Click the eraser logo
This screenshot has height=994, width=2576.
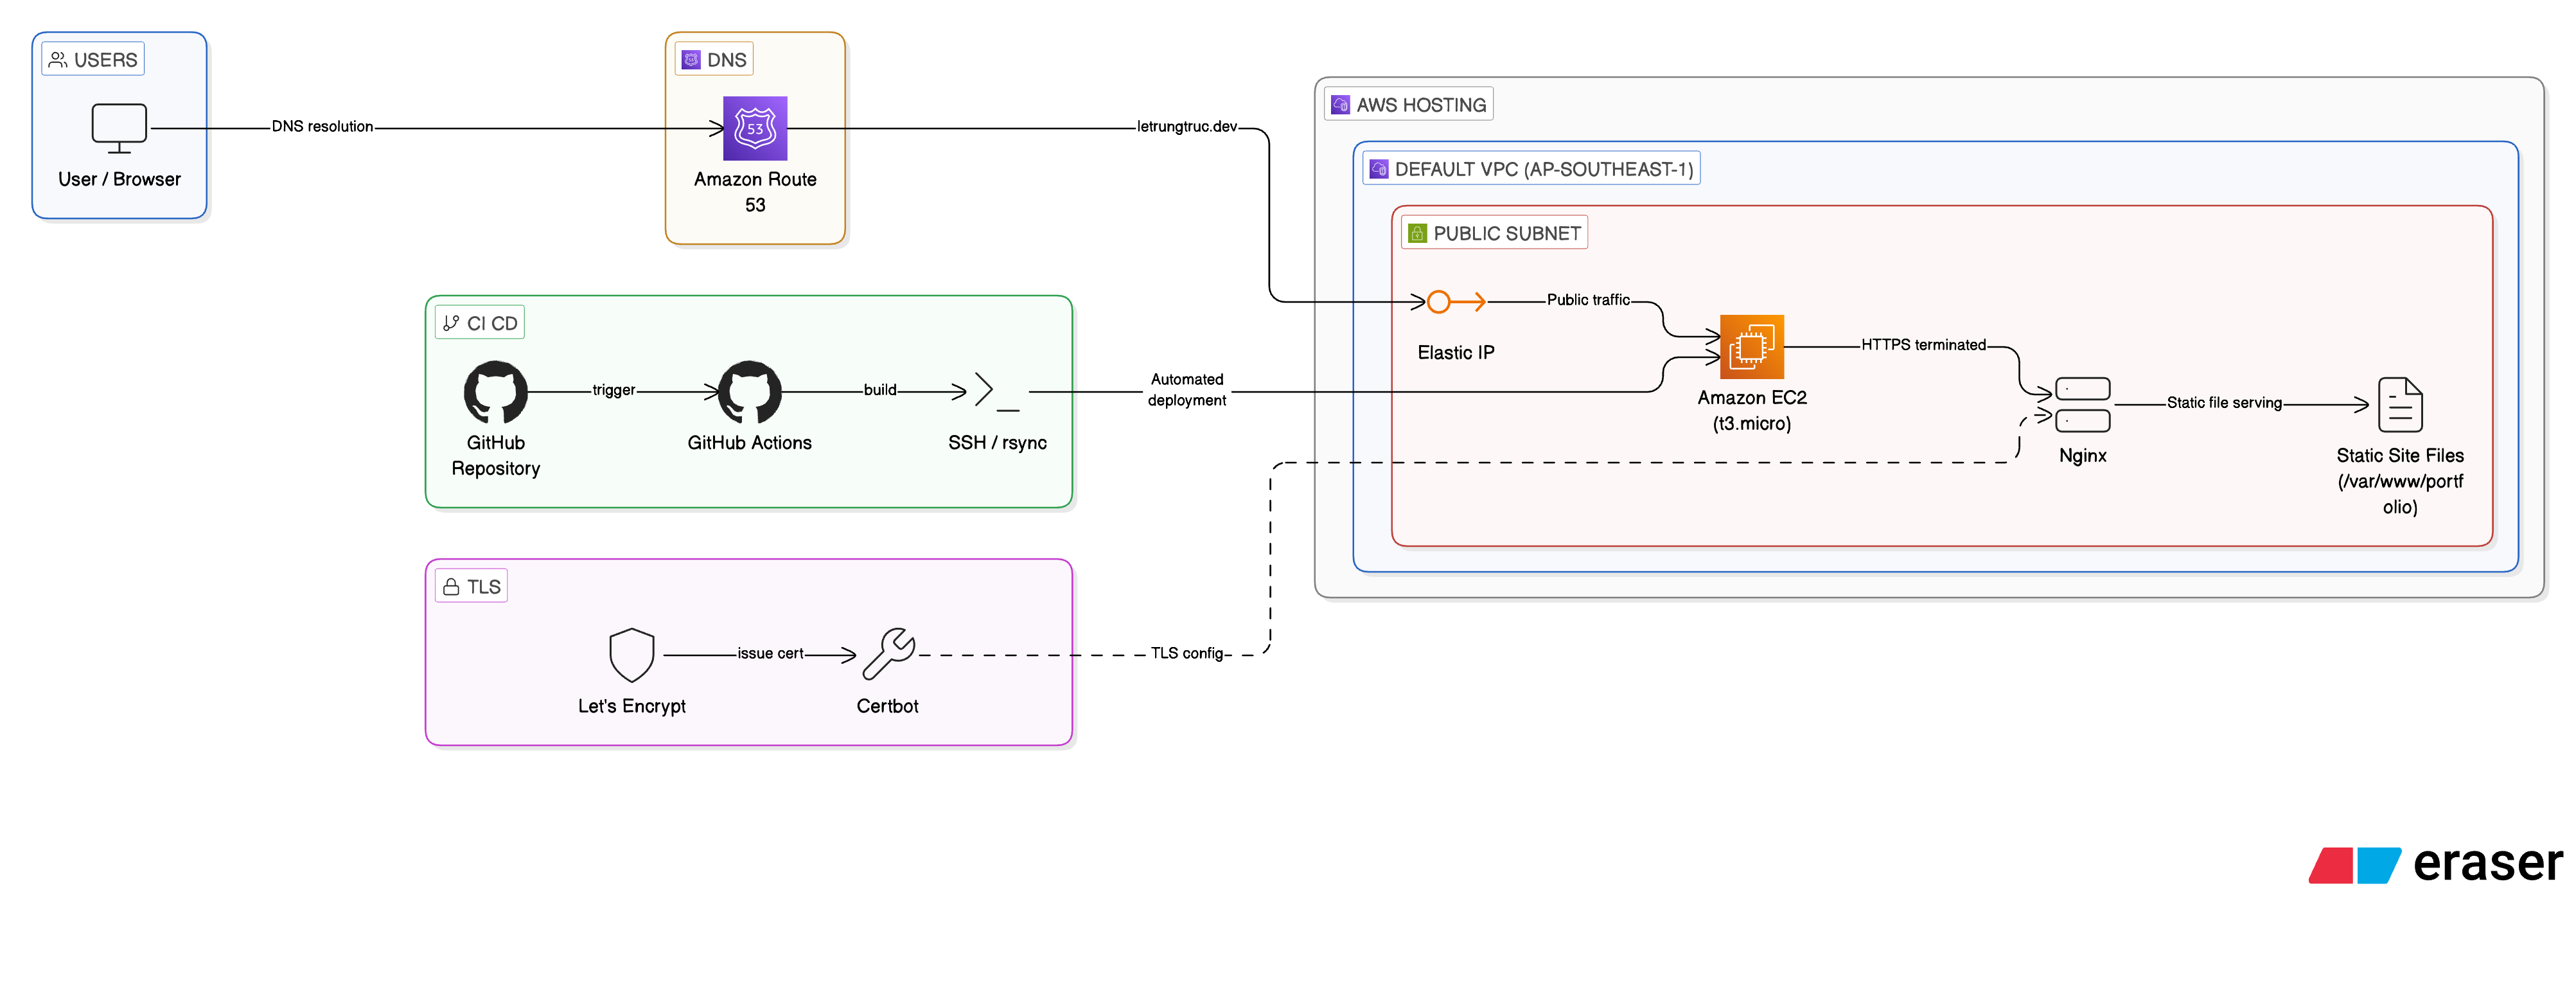2435,864
